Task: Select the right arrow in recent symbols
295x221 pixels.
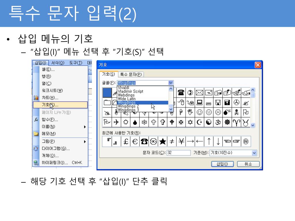Action: tap(190, 141)
